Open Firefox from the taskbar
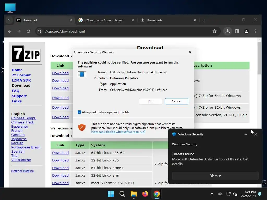The image size is (267, 200). pyautogui.click(x=145, y=194)
